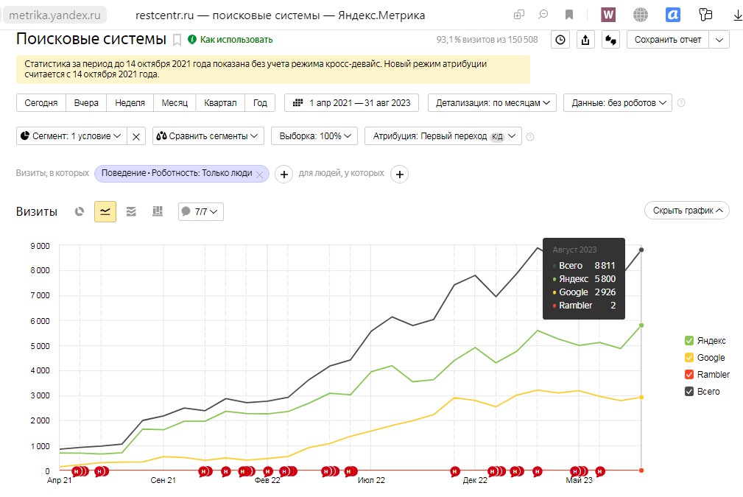
Task: Switch chart to stacked area view
Action: (131, 211)
